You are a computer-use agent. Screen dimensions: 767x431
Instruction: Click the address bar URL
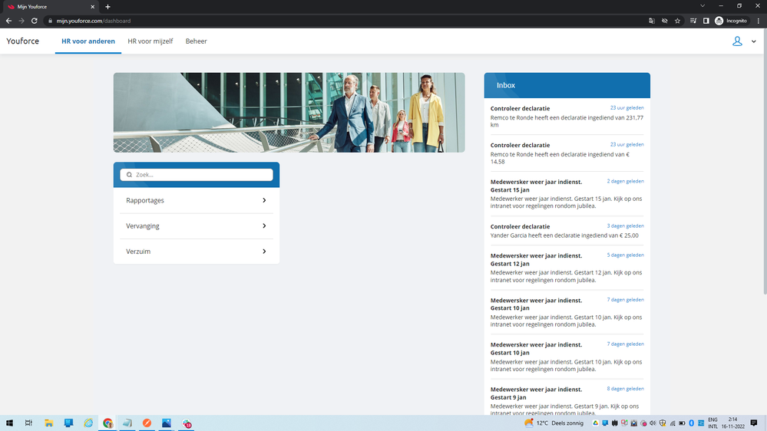click(94, 21)
